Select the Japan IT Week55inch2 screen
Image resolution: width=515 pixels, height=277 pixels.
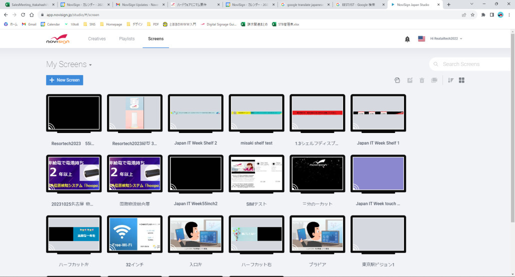pos(196,174)
